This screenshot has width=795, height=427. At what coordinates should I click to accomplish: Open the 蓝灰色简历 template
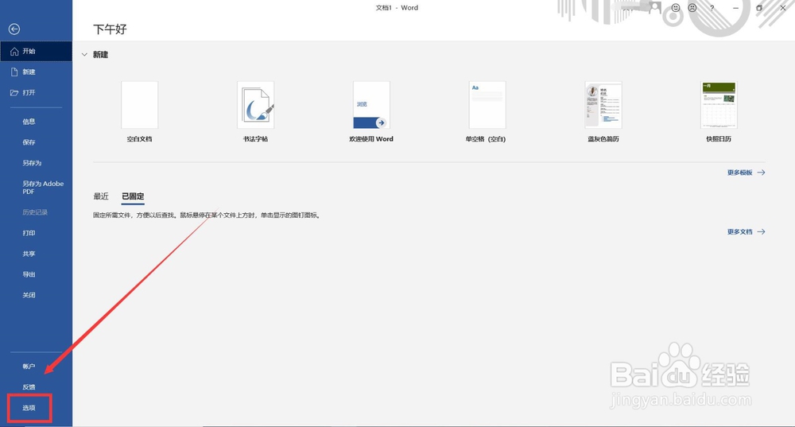tap(603, 111)
